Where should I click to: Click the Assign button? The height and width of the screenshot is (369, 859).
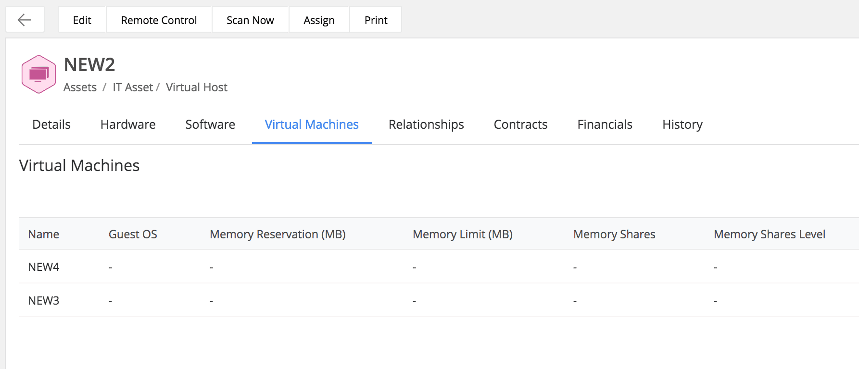(319, 20)
